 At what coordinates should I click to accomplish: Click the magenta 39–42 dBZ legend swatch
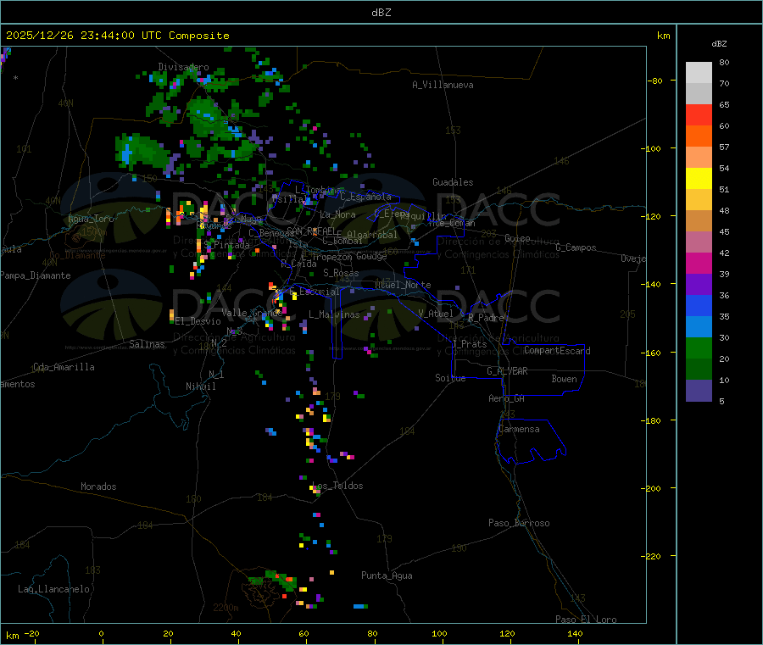tap(699, 263)
